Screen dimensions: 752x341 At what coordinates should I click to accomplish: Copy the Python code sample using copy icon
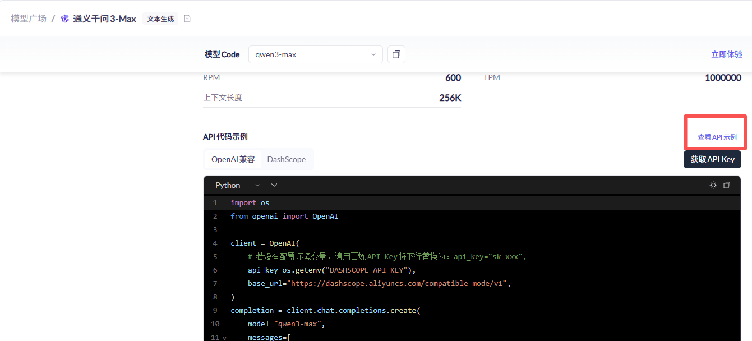(x=727, y=185)
